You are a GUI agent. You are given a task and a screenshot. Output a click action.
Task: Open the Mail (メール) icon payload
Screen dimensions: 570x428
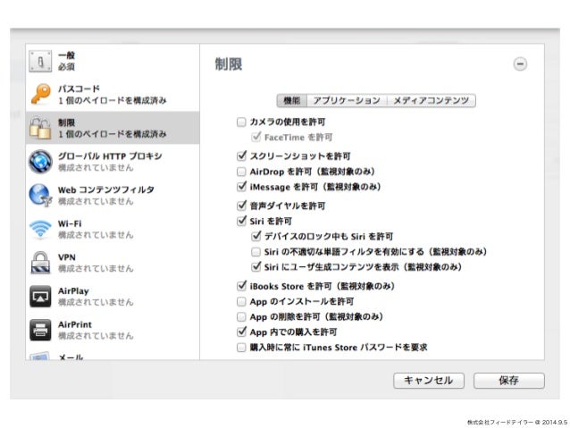(x=39, y=356)
